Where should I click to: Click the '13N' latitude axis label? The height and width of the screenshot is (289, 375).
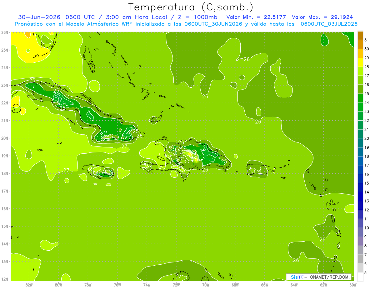click(4, 261)
